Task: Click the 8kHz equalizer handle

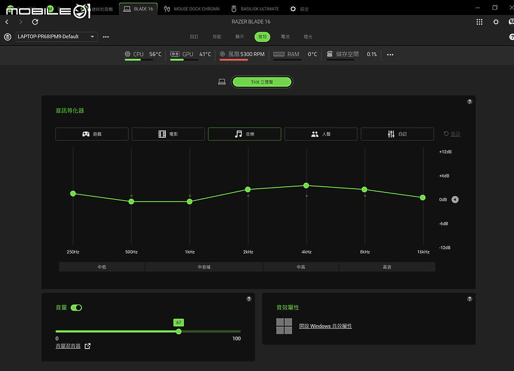Action: coord(364,189)
